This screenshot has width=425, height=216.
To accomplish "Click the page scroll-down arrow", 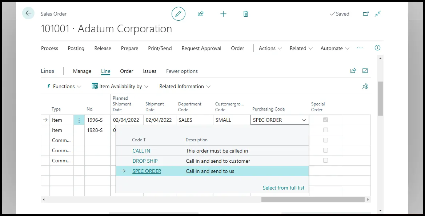I will [380, 210].
